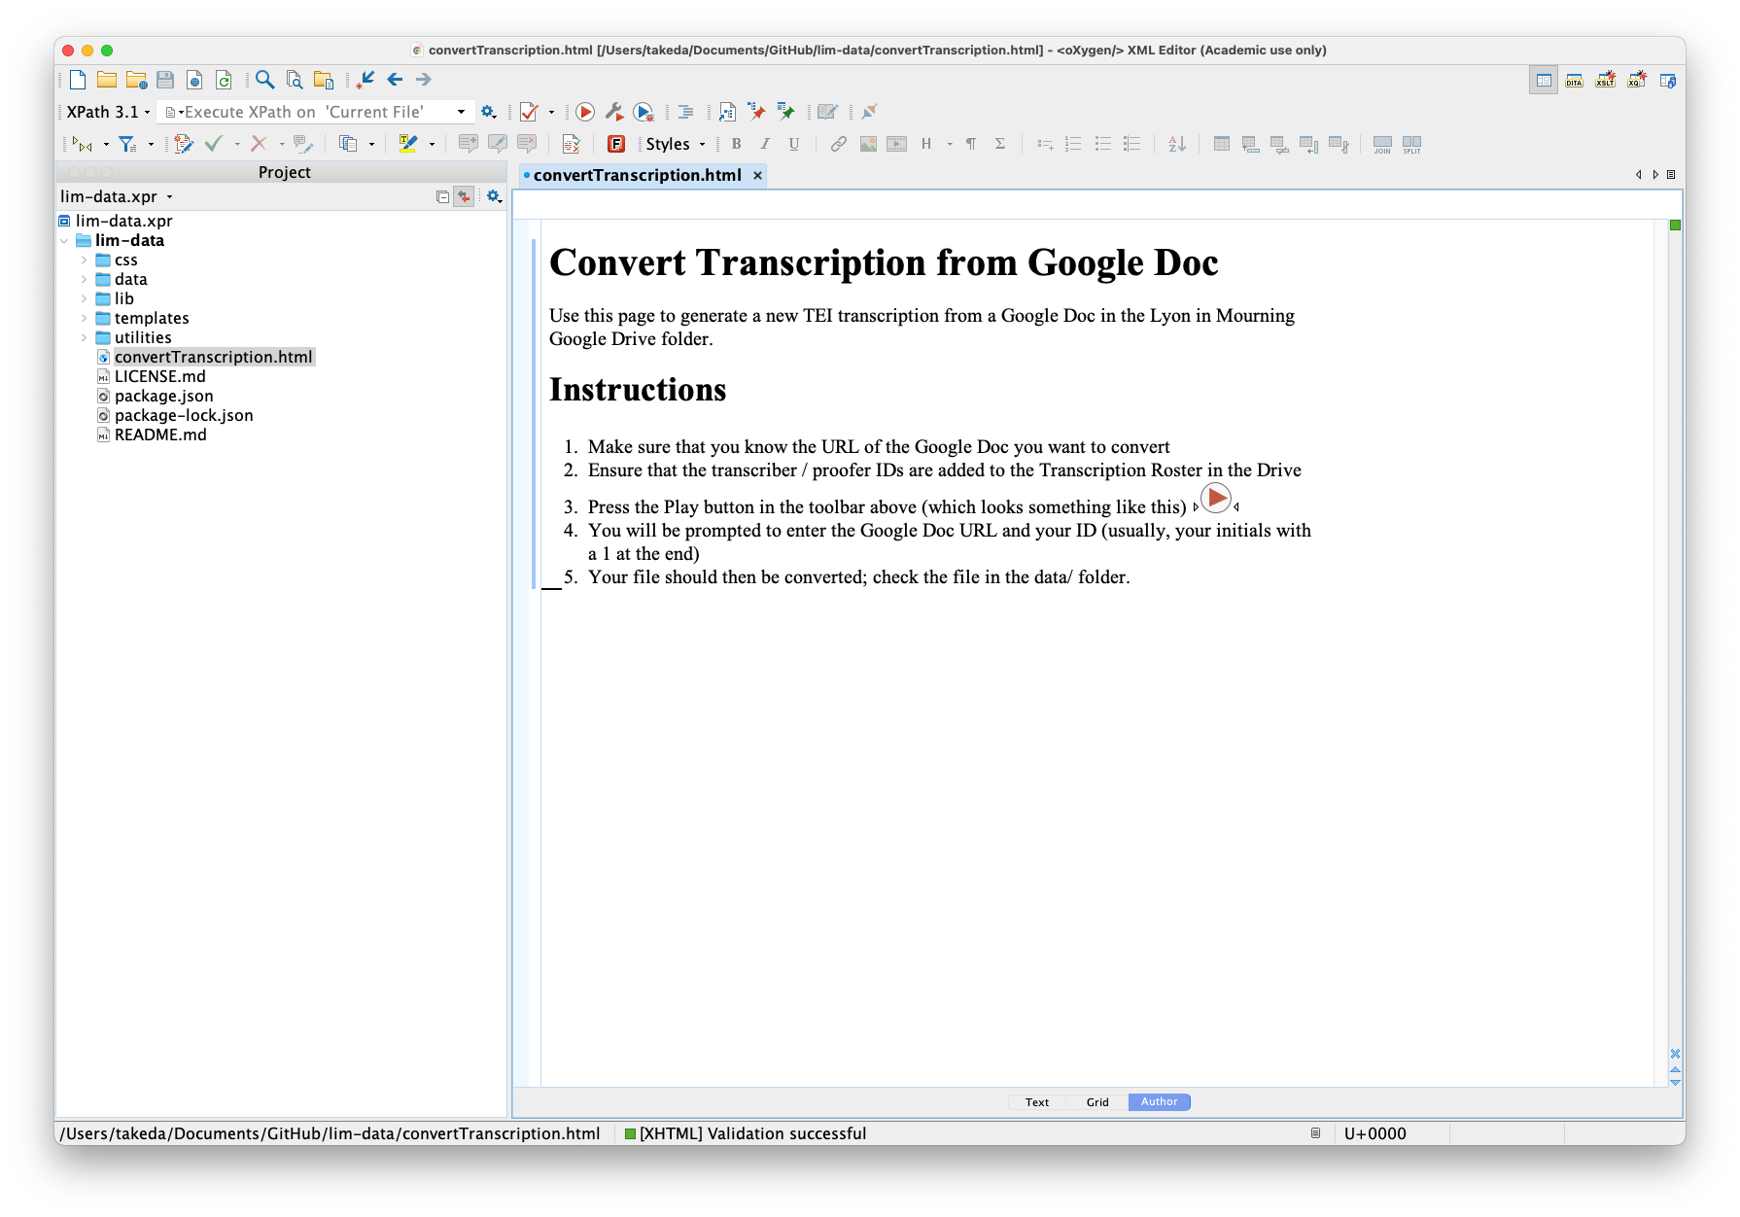The image size is (1740, 1217).
Task: Select the Sort paragraphs icon
Action: pyautogui.click(x=1177, y=143)
